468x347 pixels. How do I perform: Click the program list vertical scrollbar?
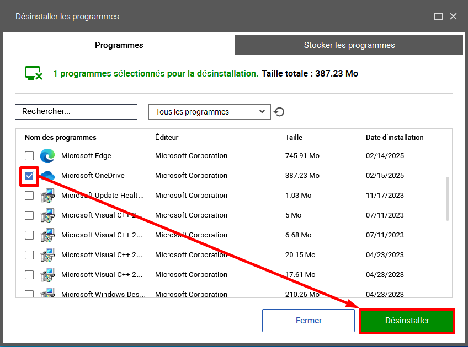pos(448,199)
